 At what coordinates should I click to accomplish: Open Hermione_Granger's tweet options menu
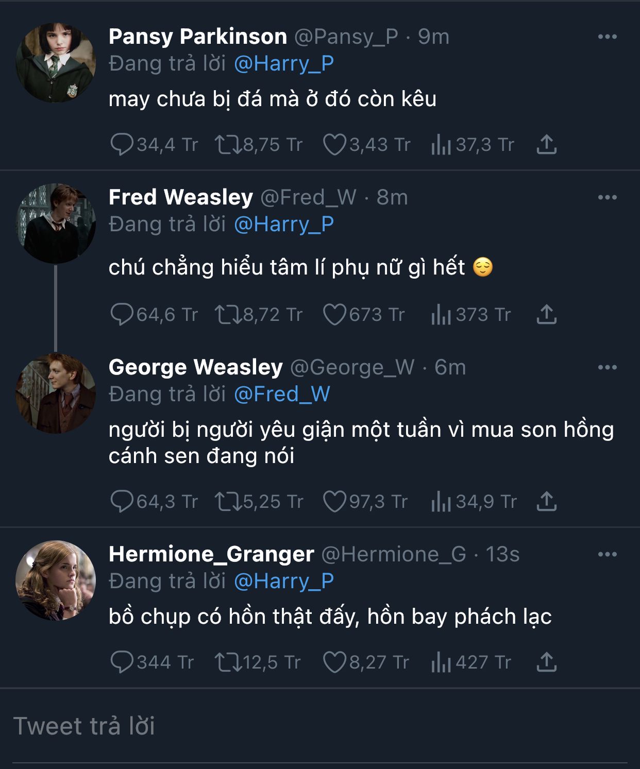[x=608, y=554]
